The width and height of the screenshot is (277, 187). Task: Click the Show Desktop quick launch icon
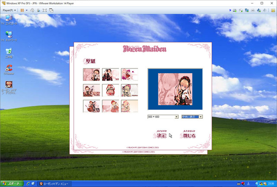[33, 184]
